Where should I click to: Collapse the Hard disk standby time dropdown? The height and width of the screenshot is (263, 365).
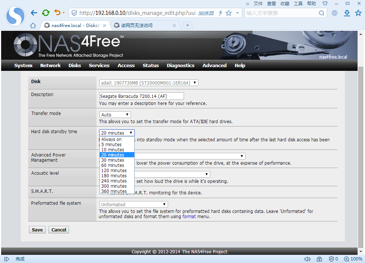[x=117, y=133]
